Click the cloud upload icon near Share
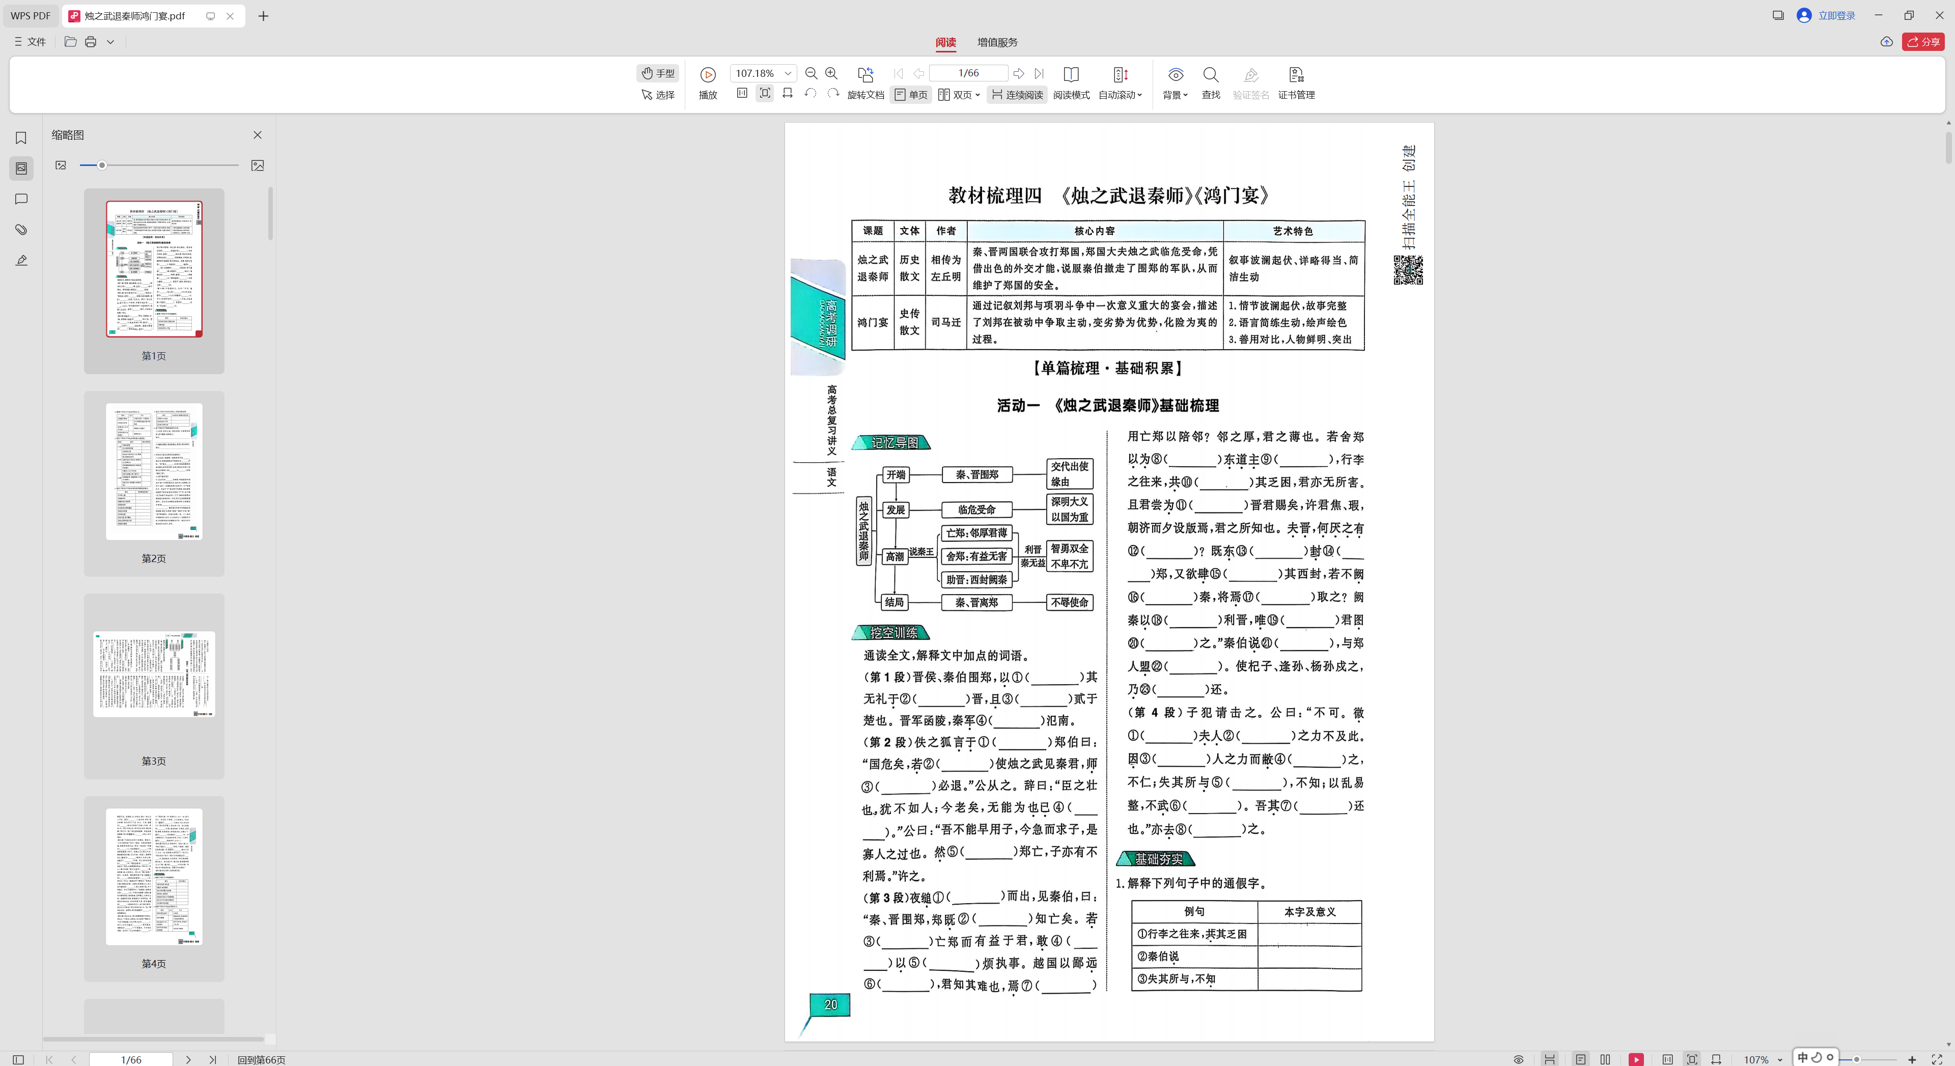 (x=1886, y=42)
